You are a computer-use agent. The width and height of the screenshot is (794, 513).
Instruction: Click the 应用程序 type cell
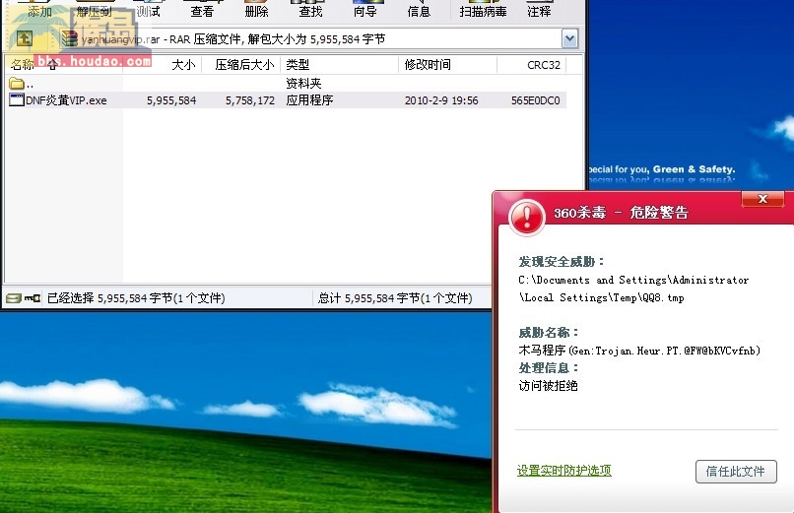tap(309, 100)
